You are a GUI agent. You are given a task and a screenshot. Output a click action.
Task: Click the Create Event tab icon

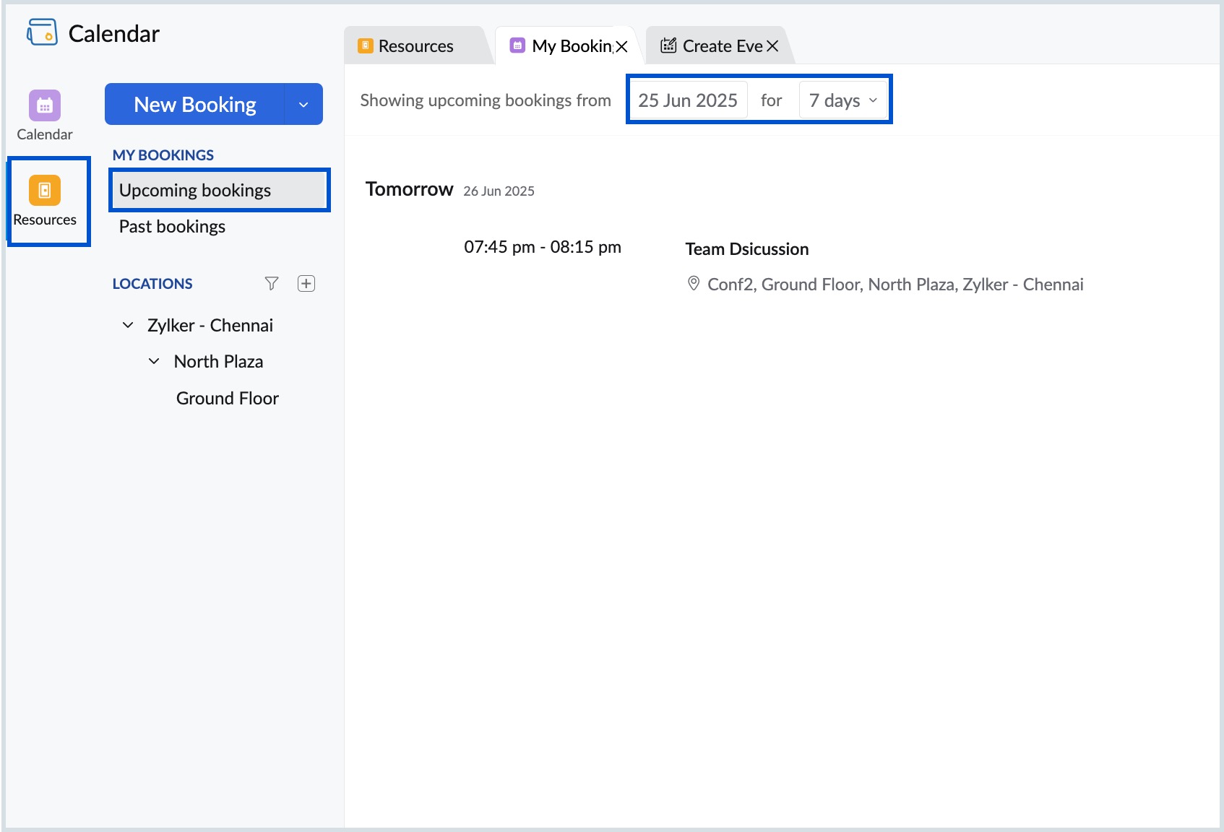click(669, 45)
